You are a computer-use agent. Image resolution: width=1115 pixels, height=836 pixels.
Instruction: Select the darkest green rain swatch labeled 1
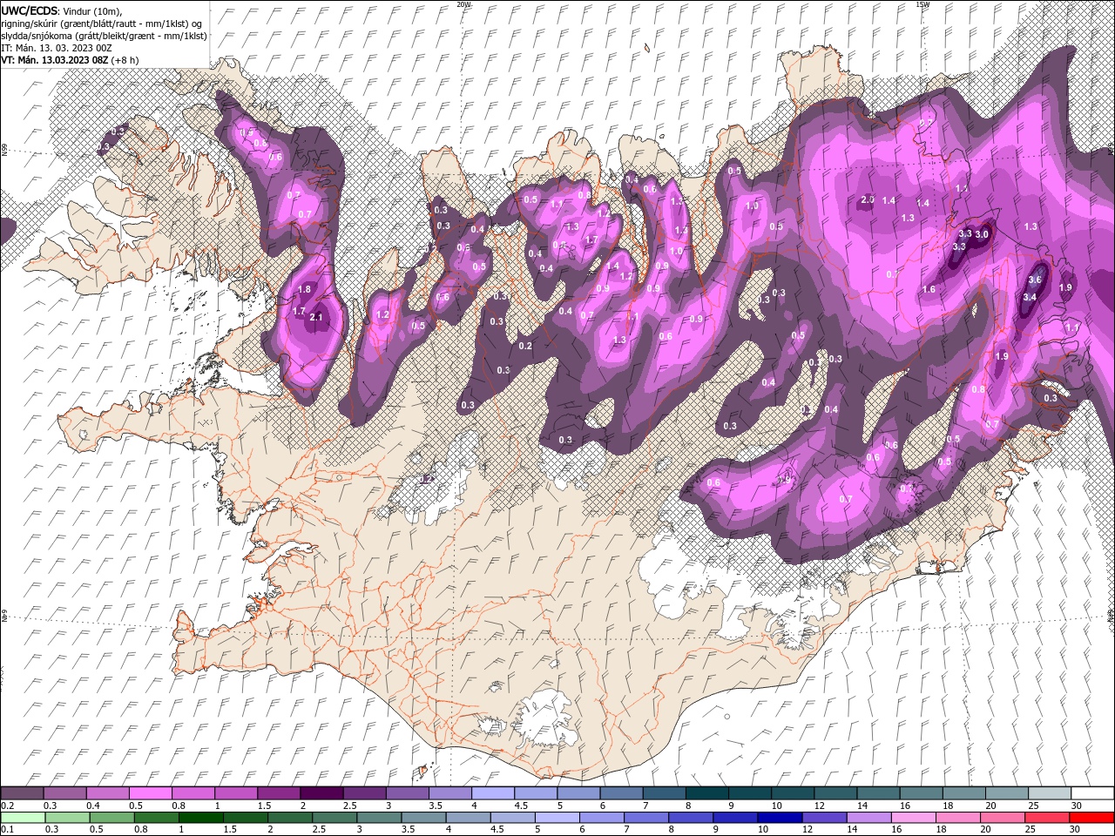201,818
